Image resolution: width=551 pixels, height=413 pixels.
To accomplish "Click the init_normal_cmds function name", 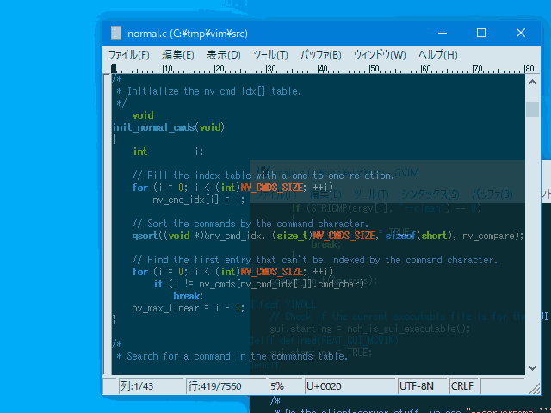I will click(x=153, y=127).
